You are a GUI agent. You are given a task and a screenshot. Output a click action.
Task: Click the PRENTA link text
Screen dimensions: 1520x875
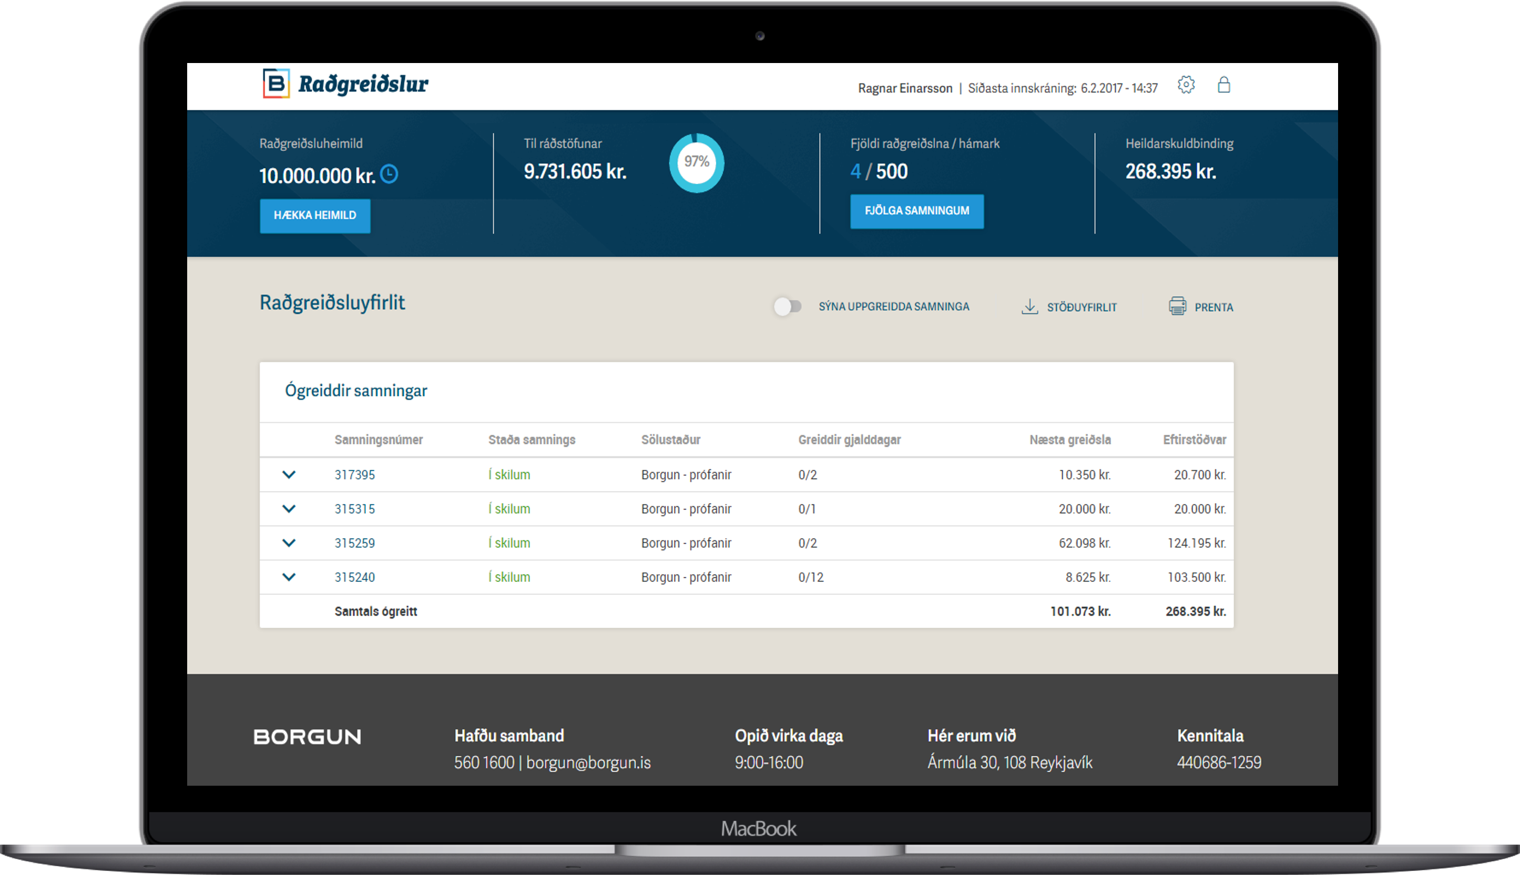coord(1213,307)
